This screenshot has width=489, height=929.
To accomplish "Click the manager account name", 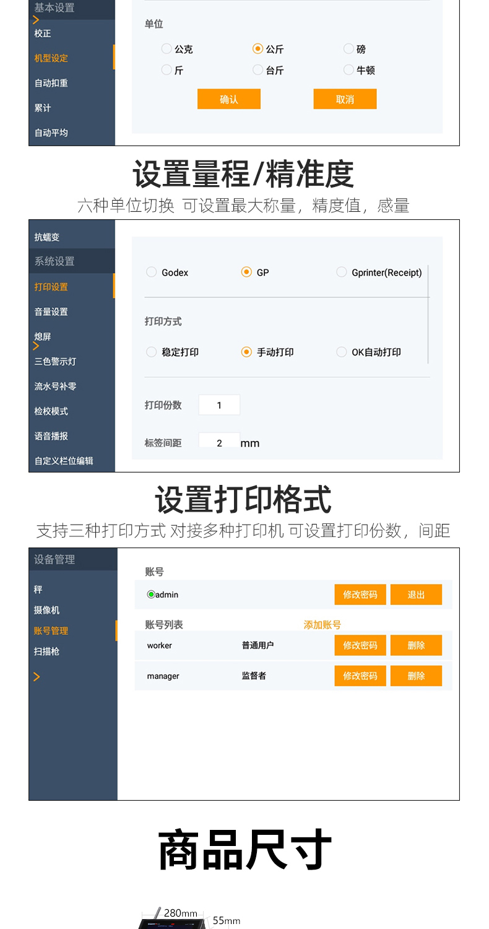I will (163, 676).
